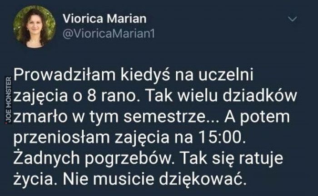Click the word 'dziadków' in tweet

[260, 95]
